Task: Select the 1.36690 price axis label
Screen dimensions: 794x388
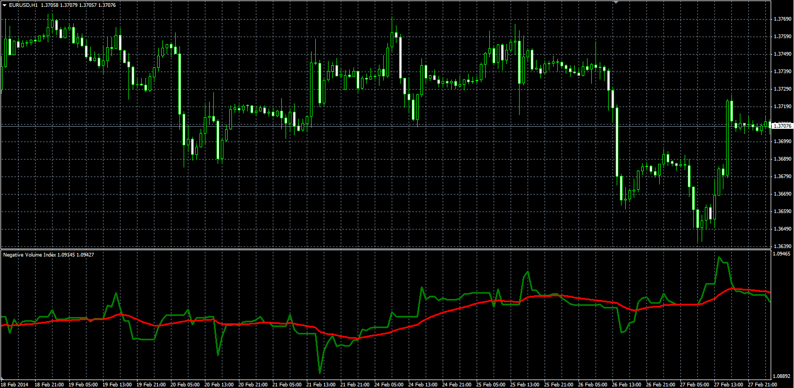Action: tap(782, 194)
